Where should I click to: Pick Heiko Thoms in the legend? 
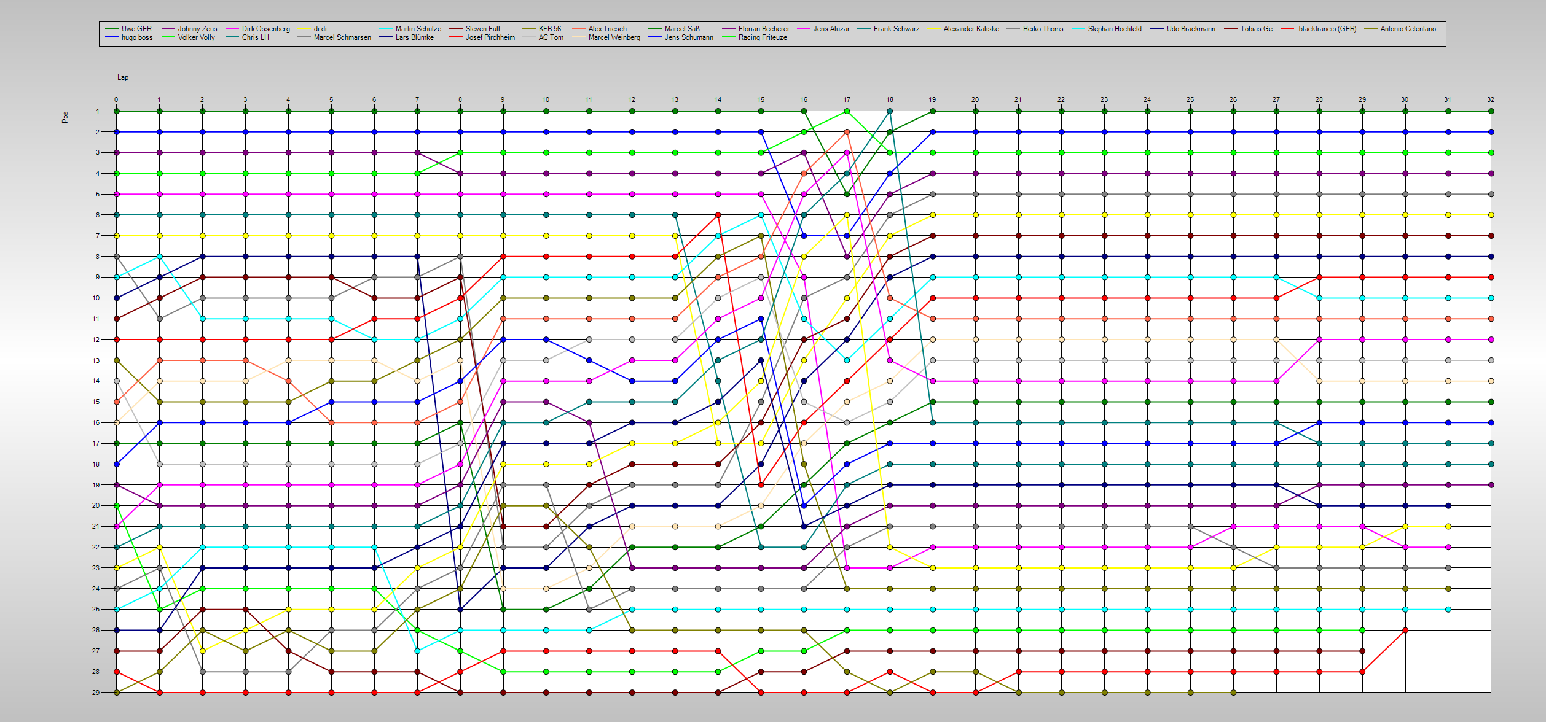1035,29
